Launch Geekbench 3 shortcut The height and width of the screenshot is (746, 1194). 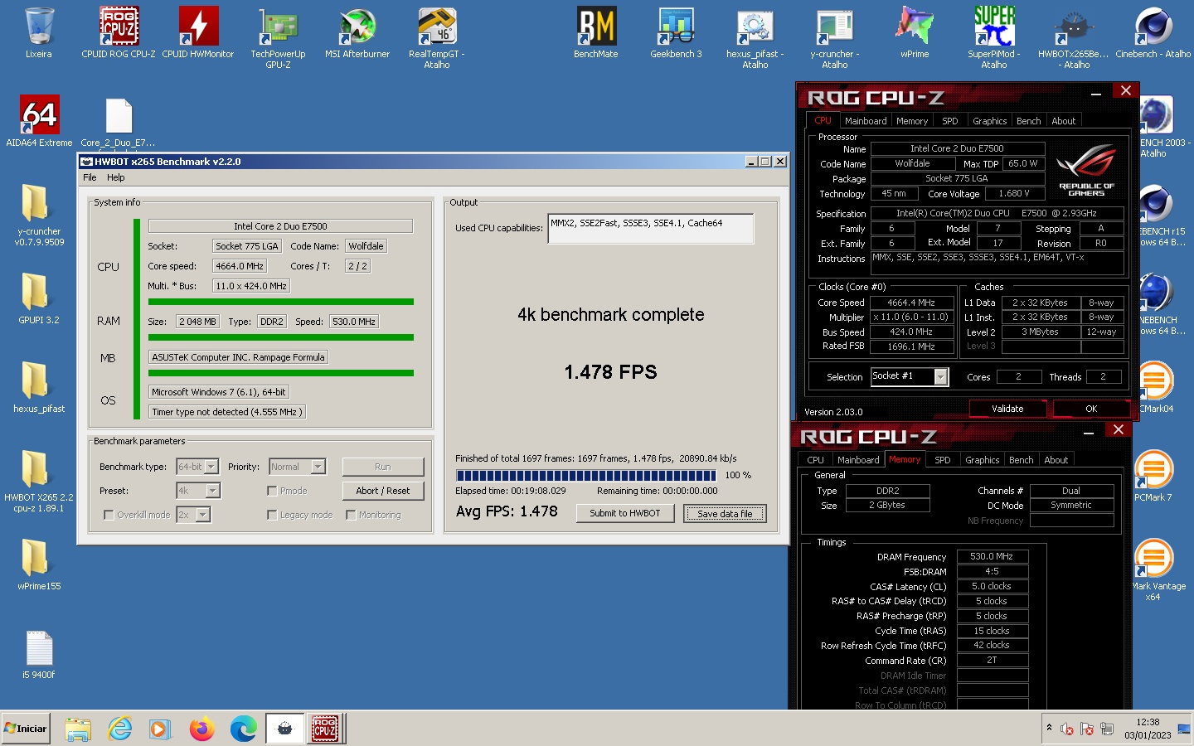point(676,33)
